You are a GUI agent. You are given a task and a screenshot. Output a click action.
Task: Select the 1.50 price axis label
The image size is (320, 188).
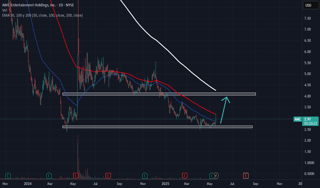click(308, 152)
